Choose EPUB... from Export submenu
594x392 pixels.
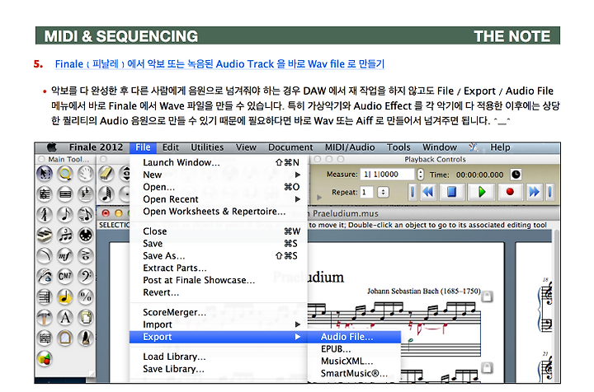(x=354, y=349)
